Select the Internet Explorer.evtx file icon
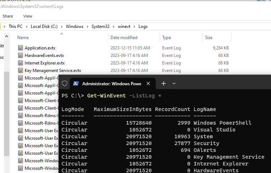The height and width of the screenshot is (173, 271). (x=20, y=63)
